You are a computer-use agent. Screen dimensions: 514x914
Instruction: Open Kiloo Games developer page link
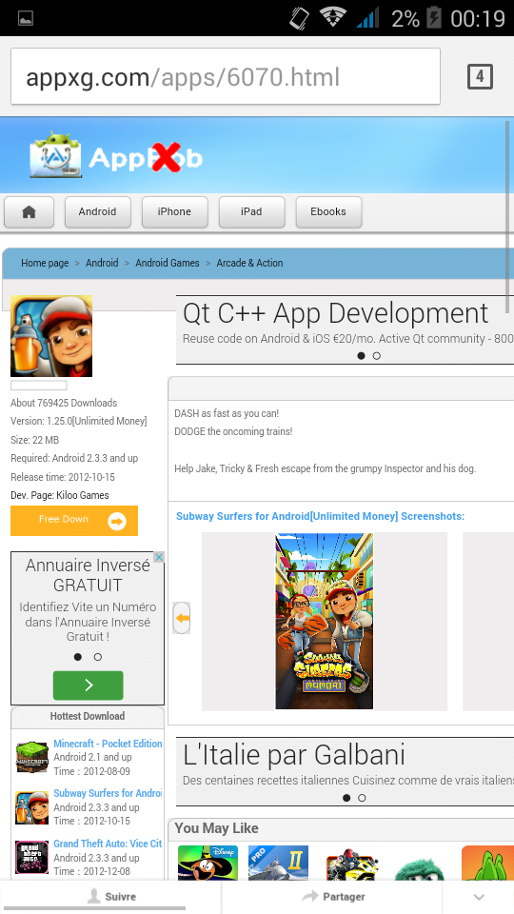tap(83, 495)
